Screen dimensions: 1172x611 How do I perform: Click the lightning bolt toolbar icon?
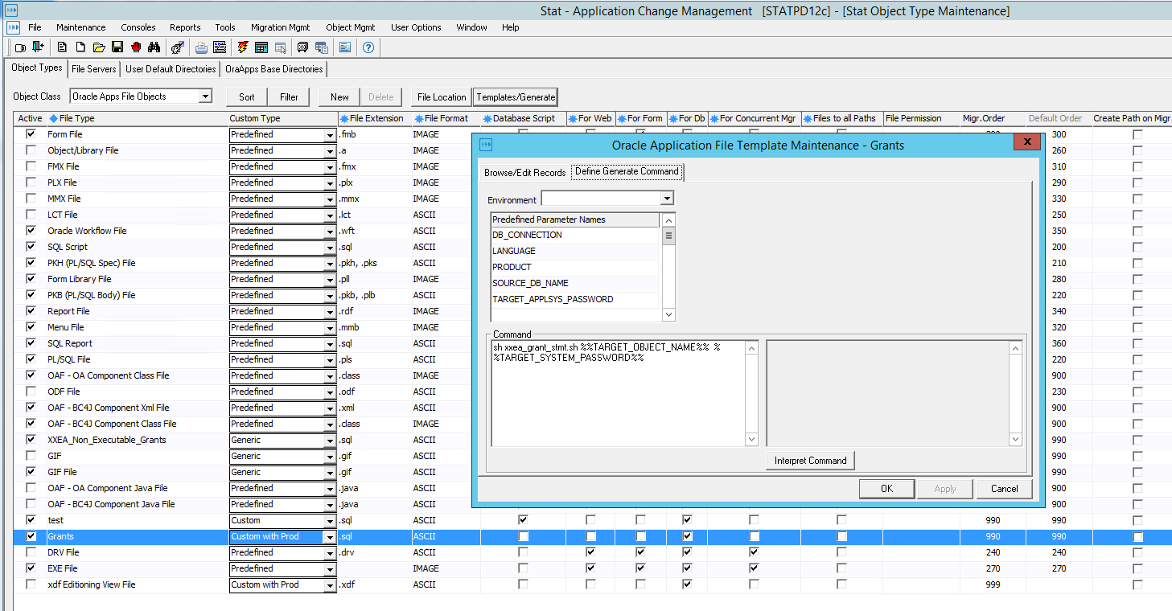[243, 47]
